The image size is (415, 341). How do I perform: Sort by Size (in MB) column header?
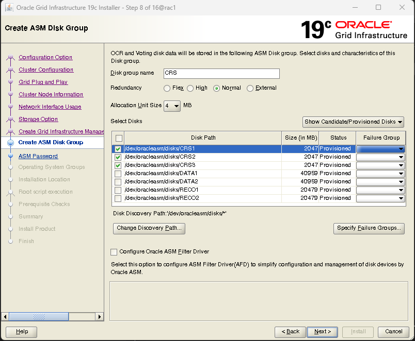click(x=300, y=138)
